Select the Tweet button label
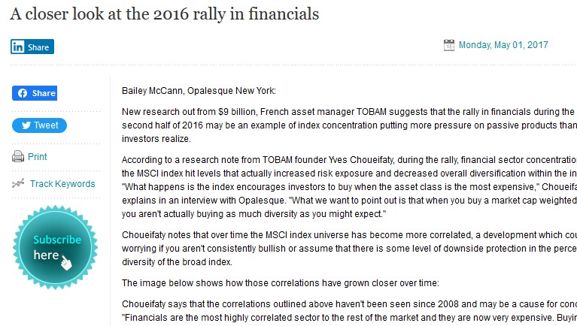This screenshot has height=326, width=577. click(x=46, y=125)
